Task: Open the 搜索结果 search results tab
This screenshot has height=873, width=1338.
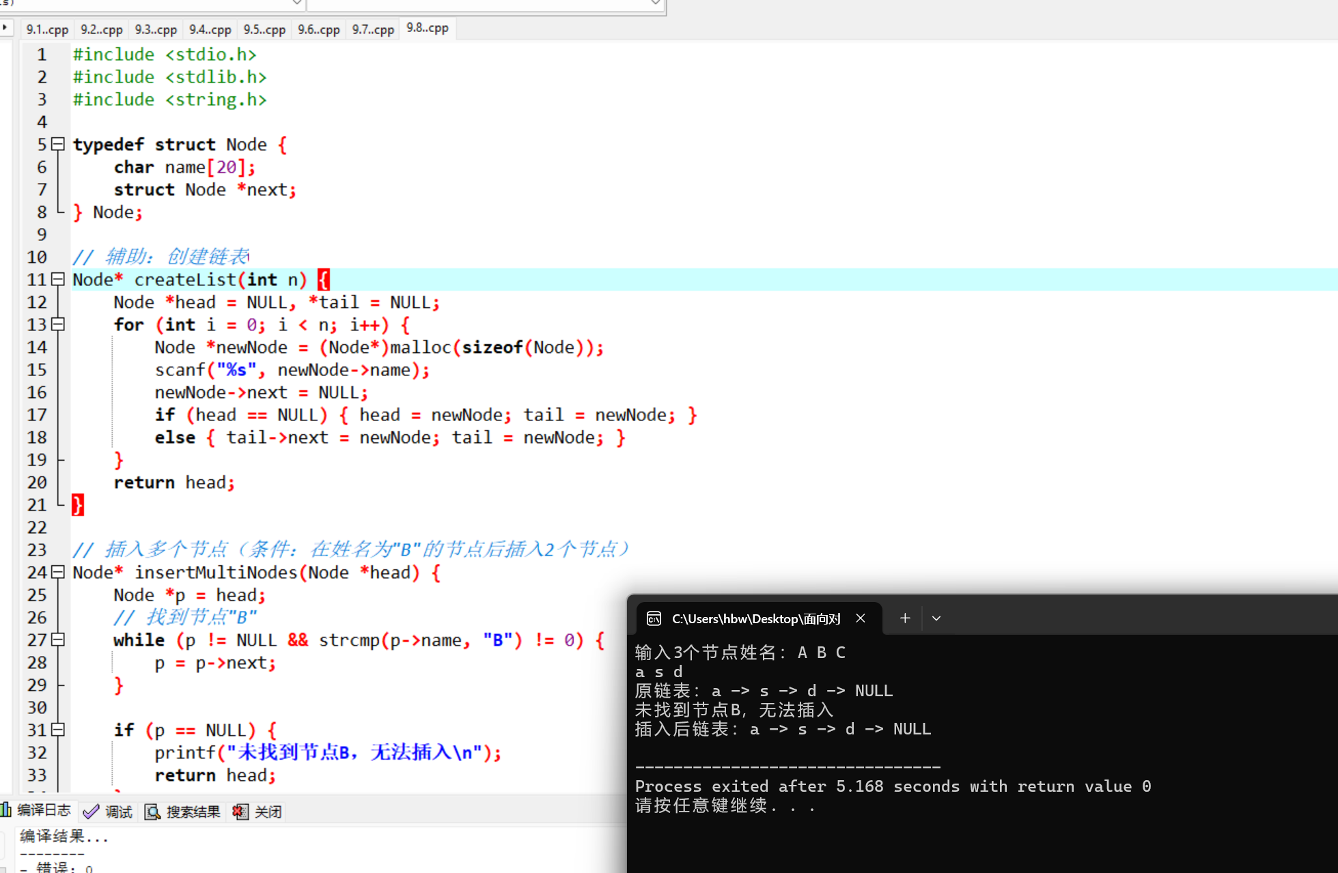Action: click(183, 812)
